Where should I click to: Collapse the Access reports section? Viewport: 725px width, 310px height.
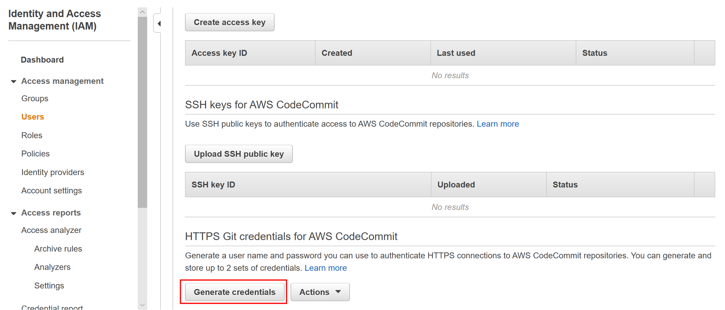[14, 213]
